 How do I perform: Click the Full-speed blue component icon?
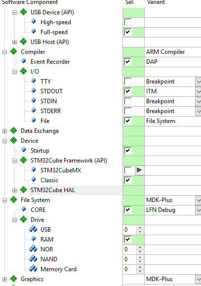(34, 32)
